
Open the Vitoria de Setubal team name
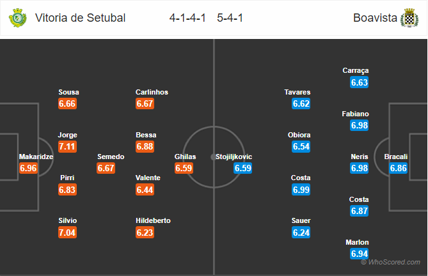80,18
